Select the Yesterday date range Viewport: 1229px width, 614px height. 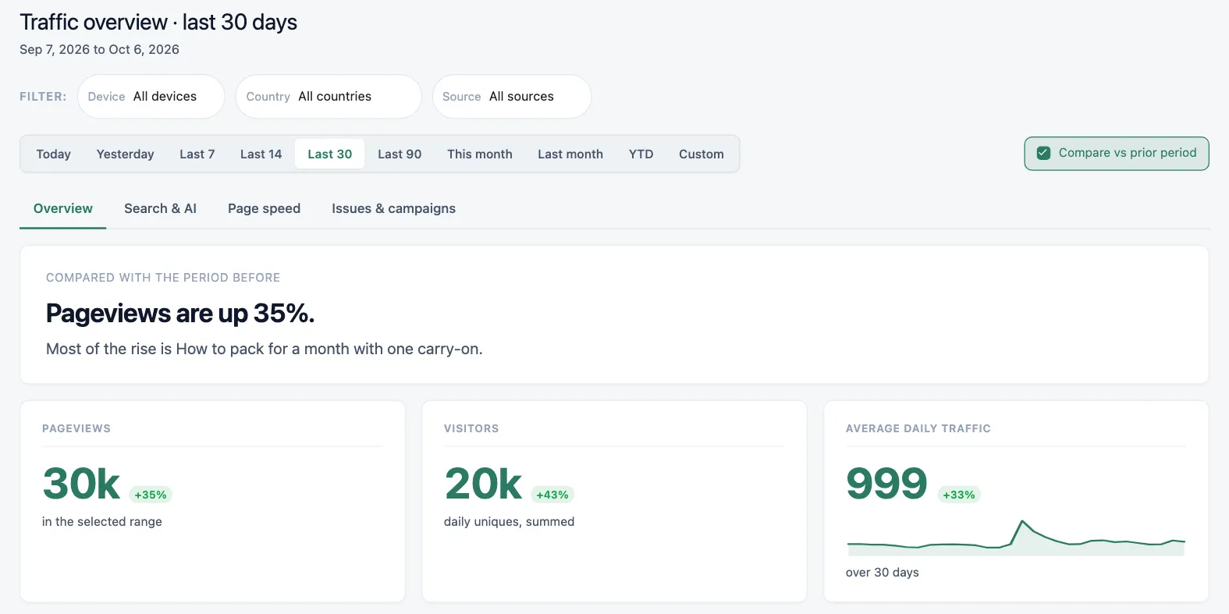(125, 154)
